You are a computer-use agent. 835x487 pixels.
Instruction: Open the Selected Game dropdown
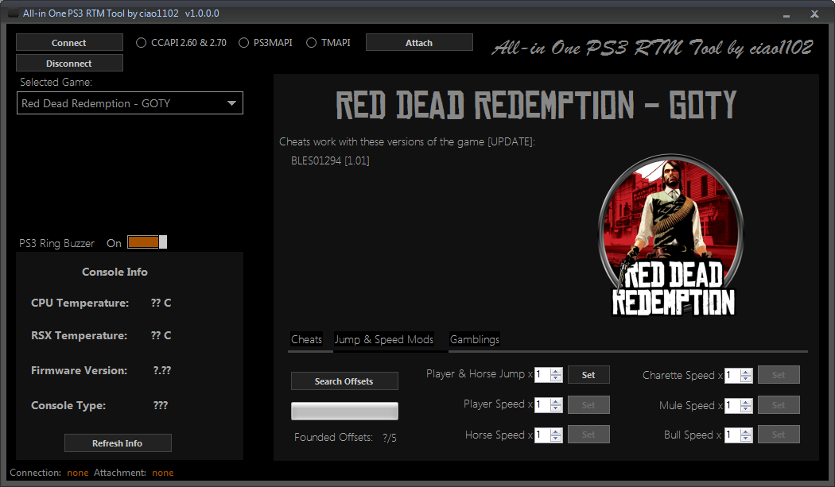pos(130,103)
